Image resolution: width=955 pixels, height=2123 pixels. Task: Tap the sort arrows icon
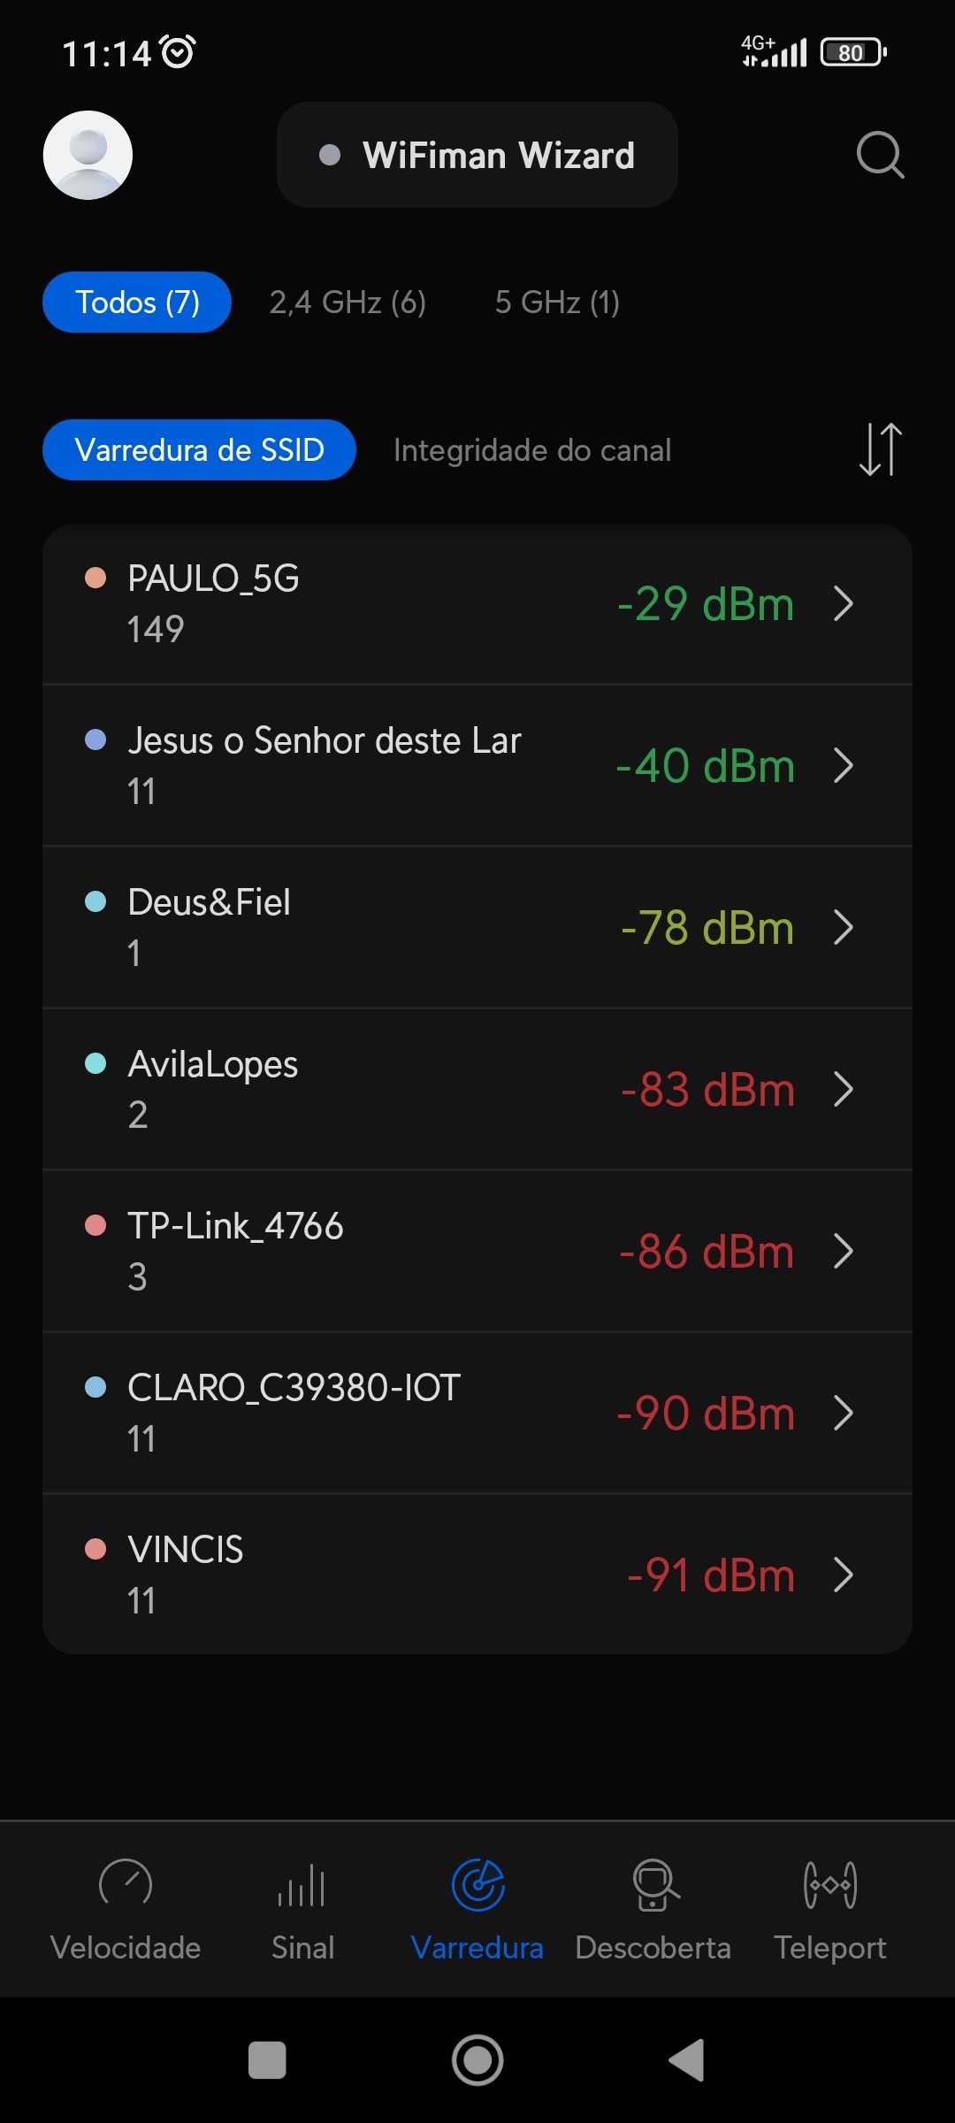click(880, 449)
